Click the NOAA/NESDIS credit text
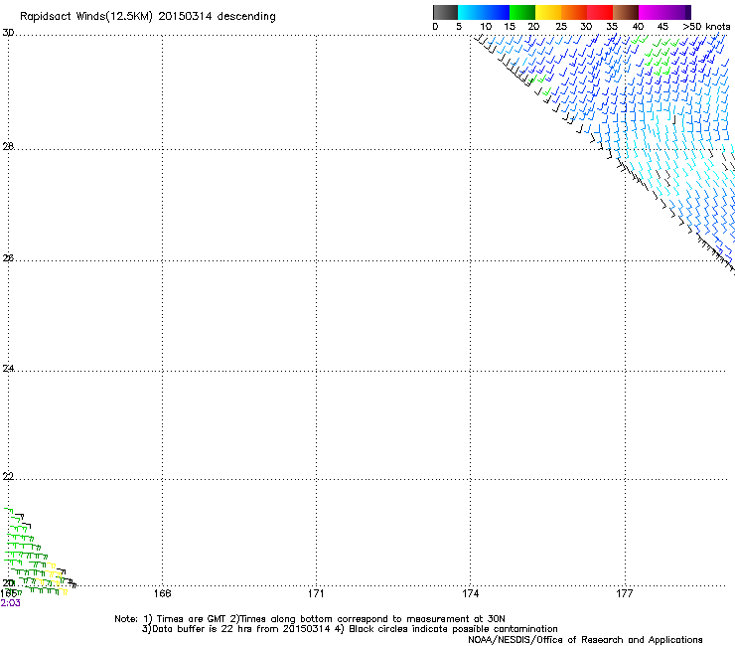 585,640
